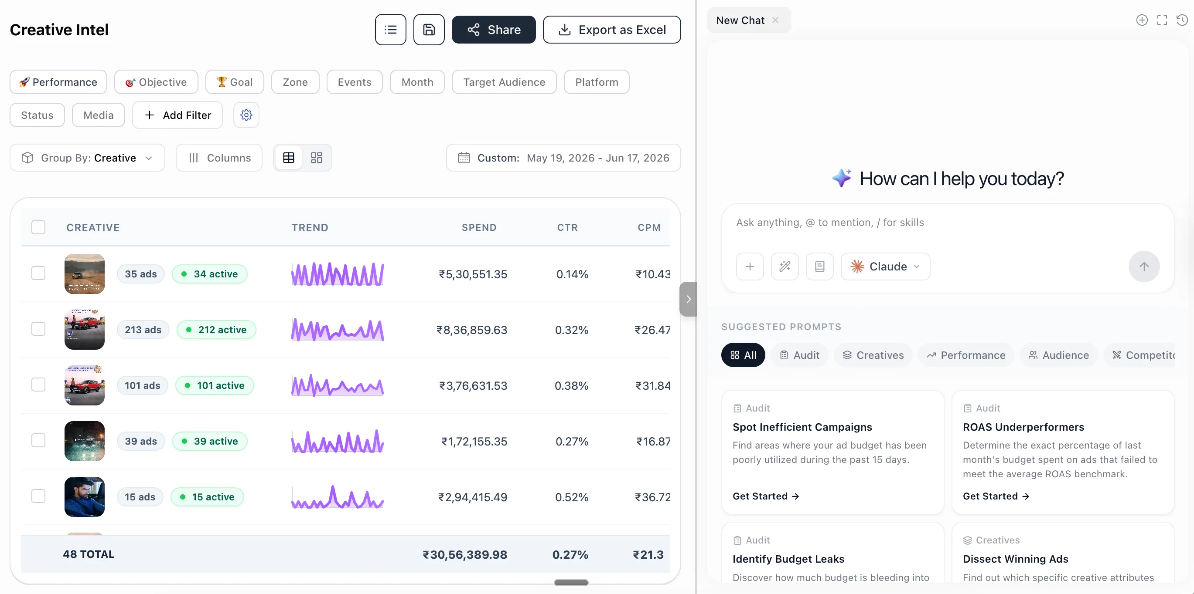This screenshot has width=1194, height=594.
Task: Open the document templates icon in chat box
Action: 819,266
